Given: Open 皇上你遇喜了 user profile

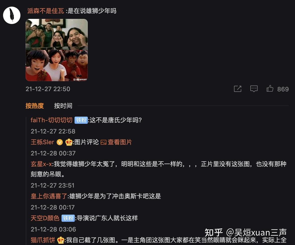Looking at the screenshot, I should point(49,196).
